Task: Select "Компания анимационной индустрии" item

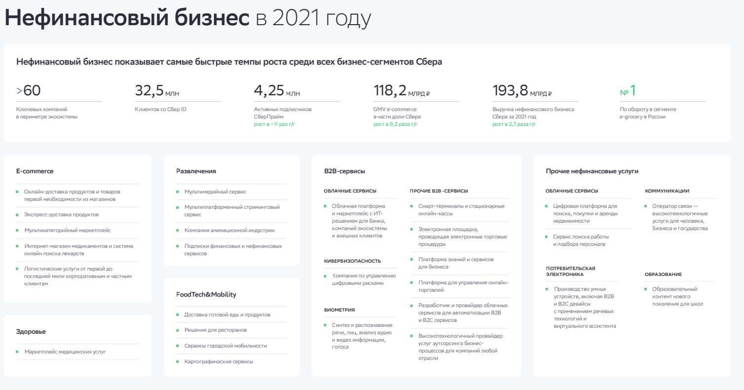Action: click(229, 230)
